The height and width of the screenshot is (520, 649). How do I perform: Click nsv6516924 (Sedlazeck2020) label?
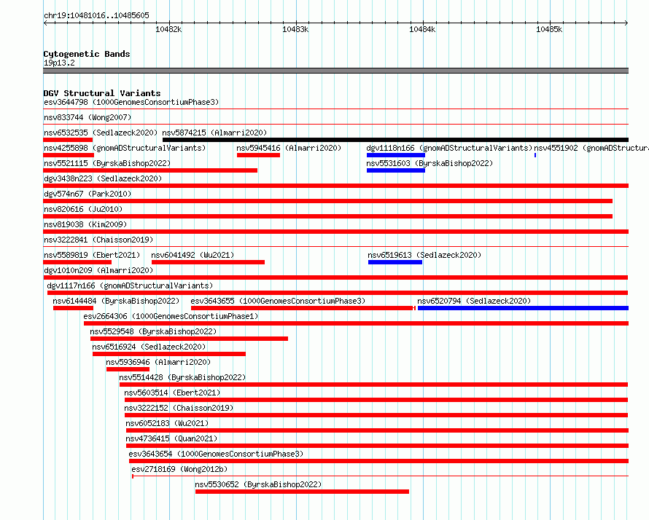(149, 347)
